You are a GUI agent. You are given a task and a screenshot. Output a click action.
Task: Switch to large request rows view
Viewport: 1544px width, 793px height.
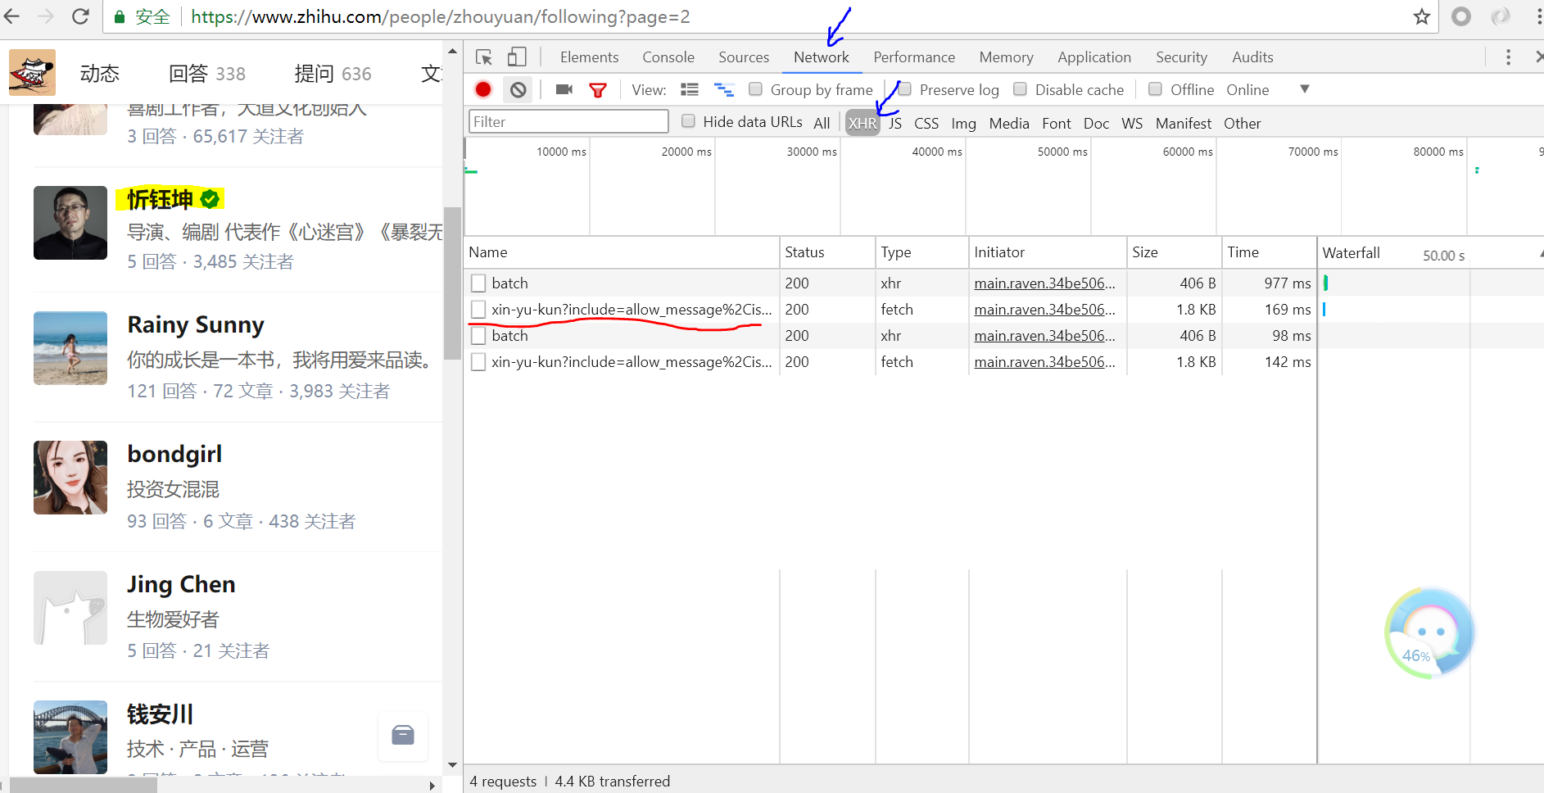pos(690,90)
